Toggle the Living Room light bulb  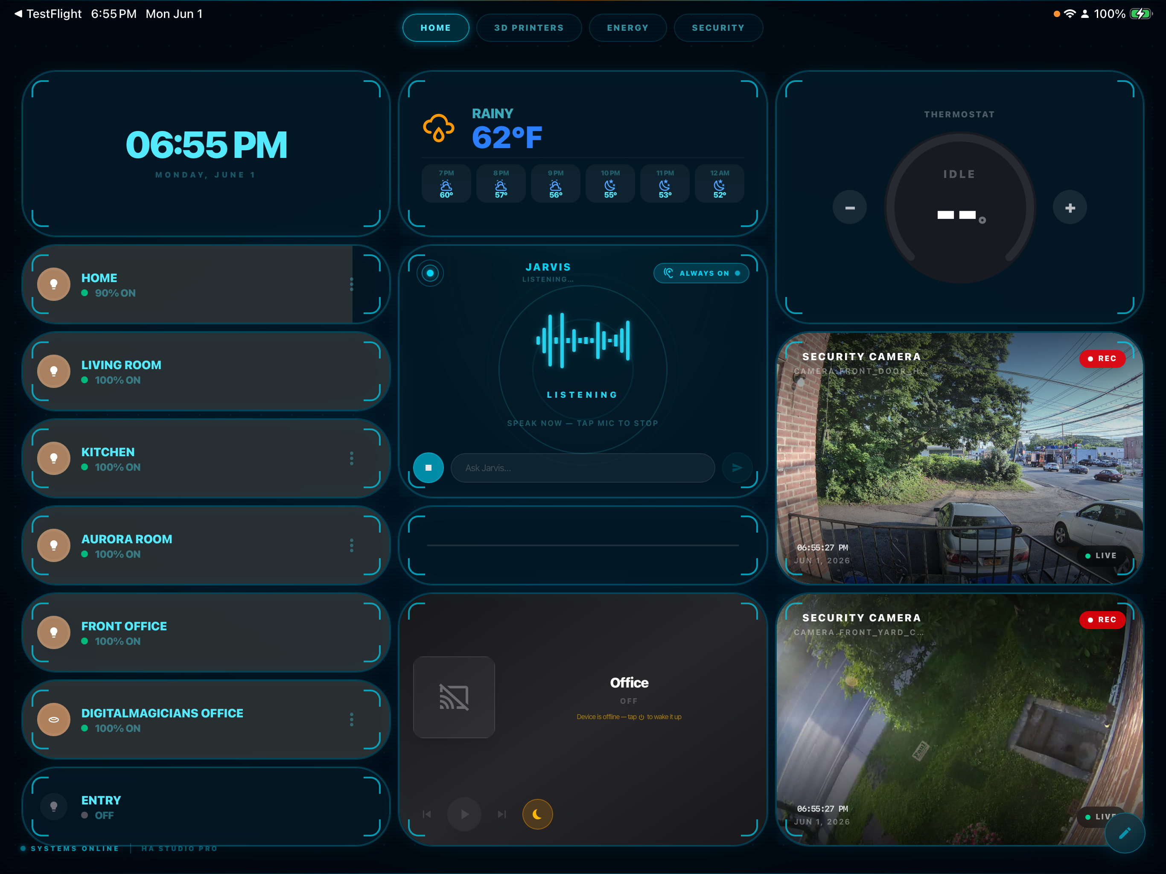54,371
